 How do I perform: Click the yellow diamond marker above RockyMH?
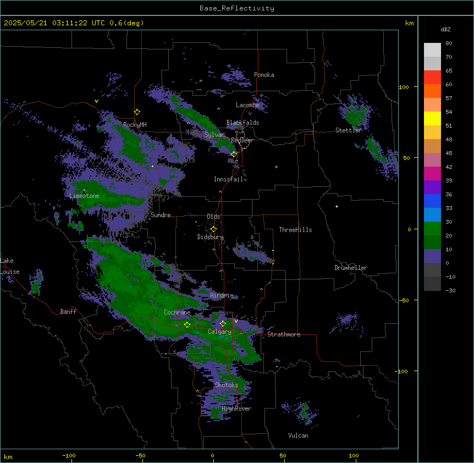[137, 112]
